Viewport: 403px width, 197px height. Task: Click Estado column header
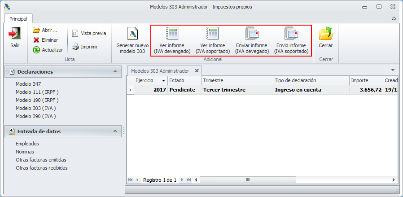184,80
